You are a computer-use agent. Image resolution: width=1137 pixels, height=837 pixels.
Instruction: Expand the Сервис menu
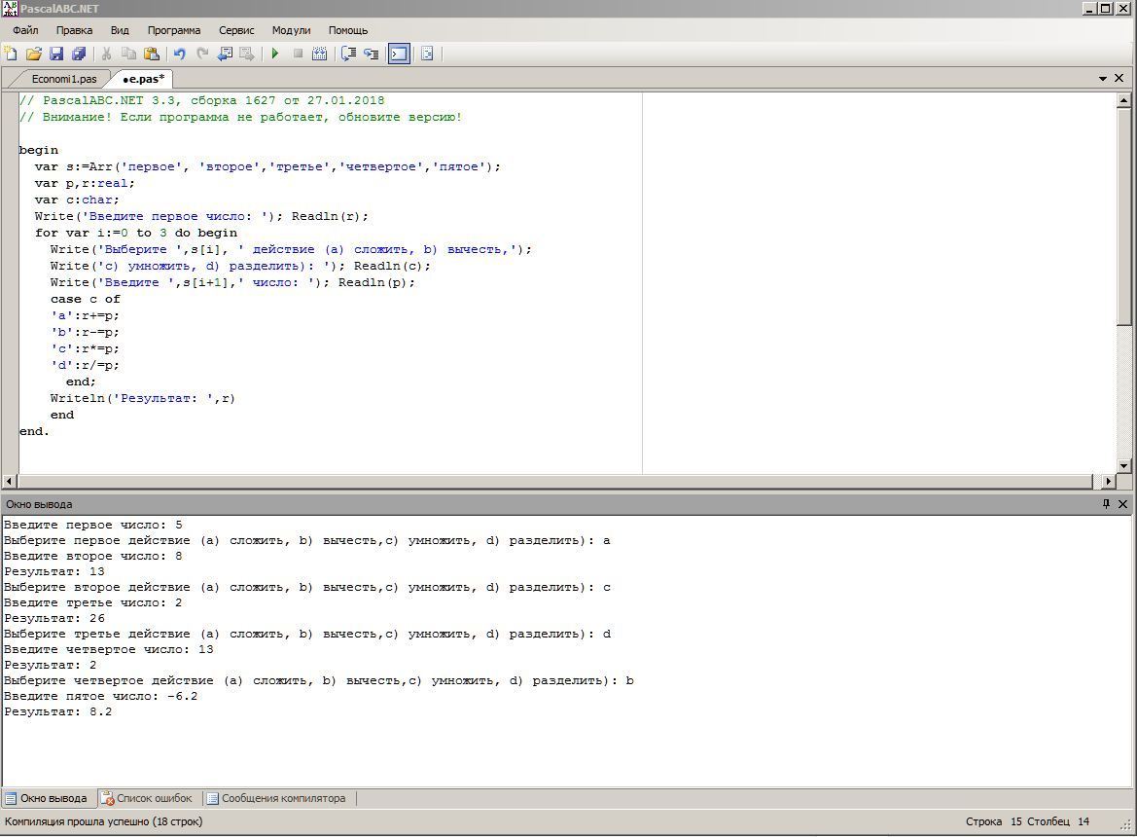click(x=236, y=30)
